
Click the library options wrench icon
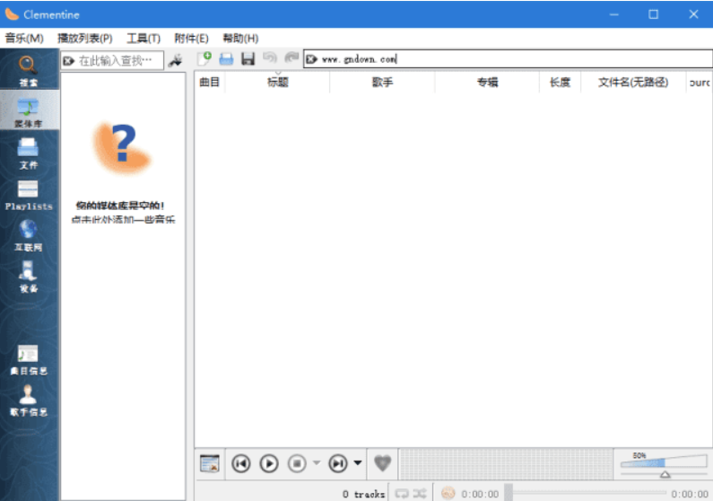click(176, 60)
